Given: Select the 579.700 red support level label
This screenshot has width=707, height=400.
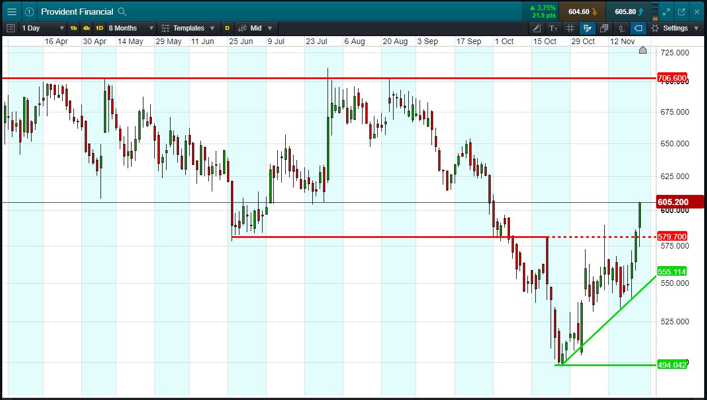Looking at the screenshot, I should [672, 237].
